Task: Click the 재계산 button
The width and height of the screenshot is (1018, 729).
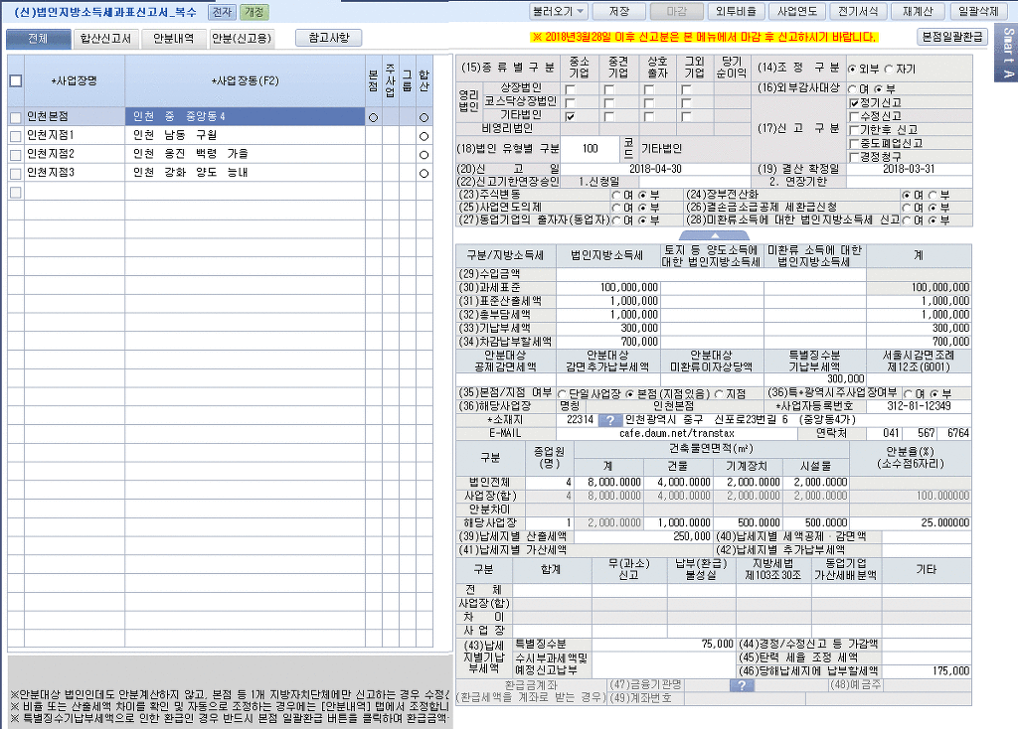Action: 918,12
